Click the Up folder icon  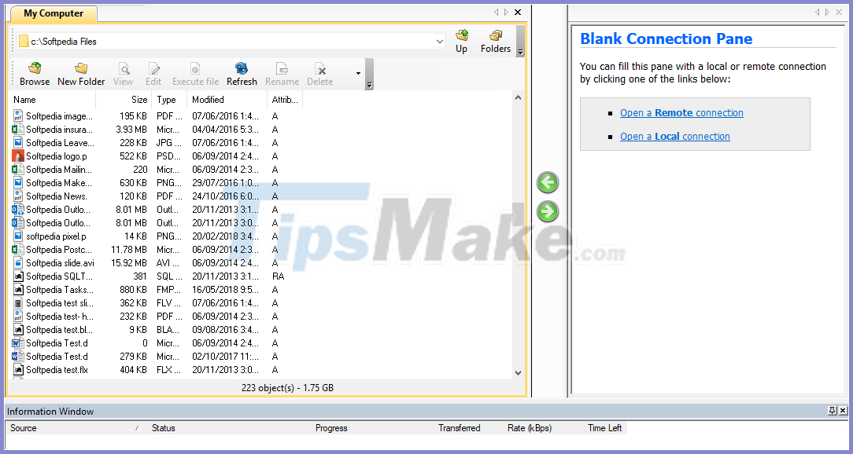[462, 38]
